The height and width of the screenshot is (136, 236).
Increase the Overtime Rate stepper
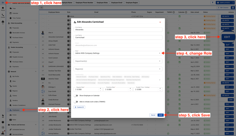[x=130, y=88]
